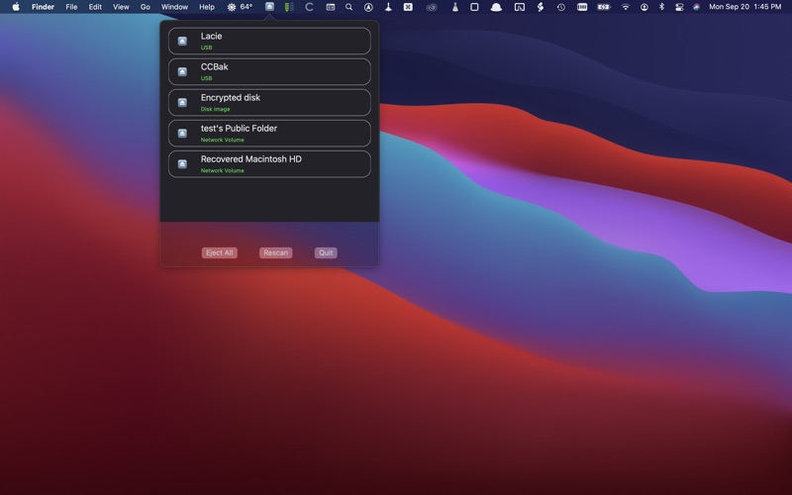This screenshot has width=792, height=495.
Task: Select Recovered Macintosh HD entry text
Action: point(251,159)
